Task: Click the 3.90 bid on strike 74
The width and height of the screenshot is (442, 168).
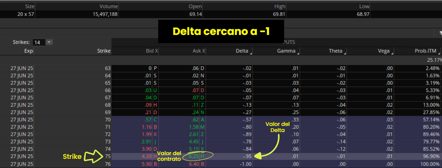Action: (146, 149)
